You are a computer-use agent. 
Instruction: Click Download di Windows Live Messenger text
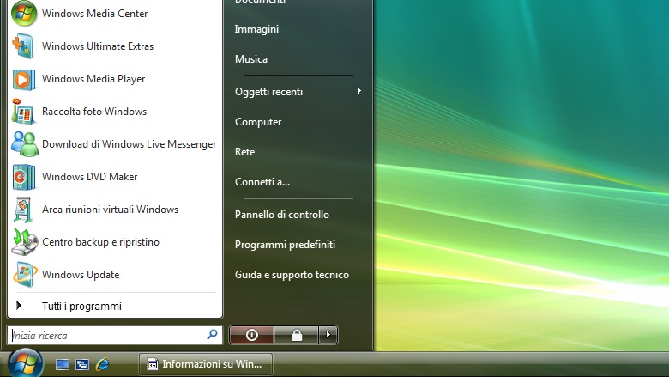(129, 144)
